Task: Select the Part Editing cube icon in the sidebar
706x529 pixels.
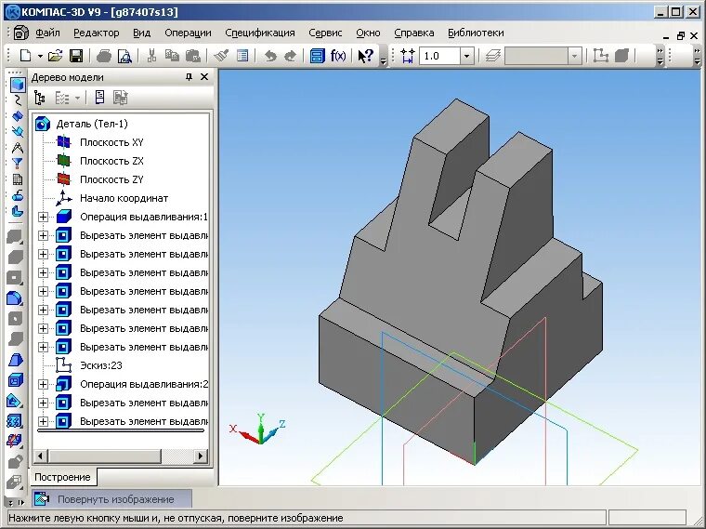Action: pyautogui.click(x=17, y=85)
